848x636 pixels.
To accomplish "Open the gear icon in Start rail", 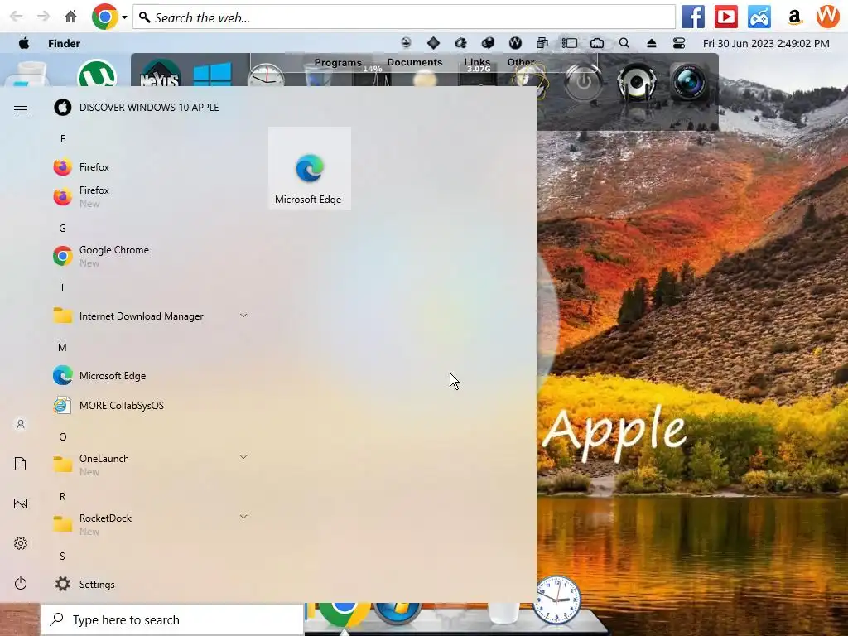I will pyautogui.click(x=21, y=543).
